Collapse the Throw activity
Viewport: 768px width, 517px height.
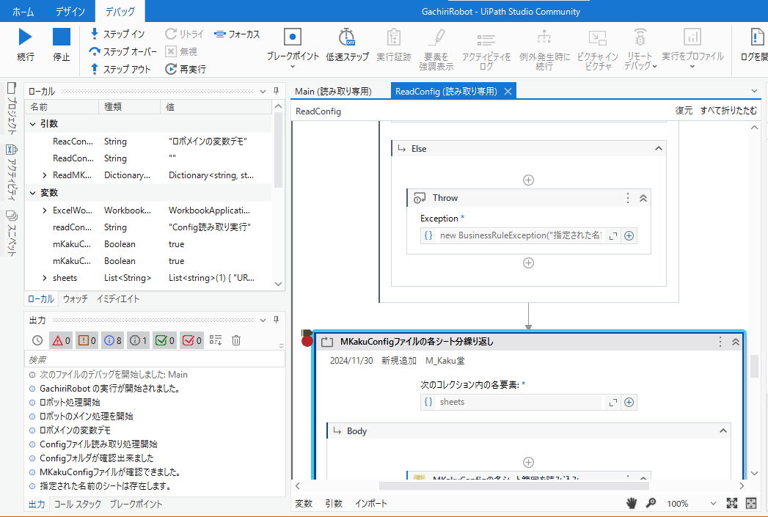[643, 198]
